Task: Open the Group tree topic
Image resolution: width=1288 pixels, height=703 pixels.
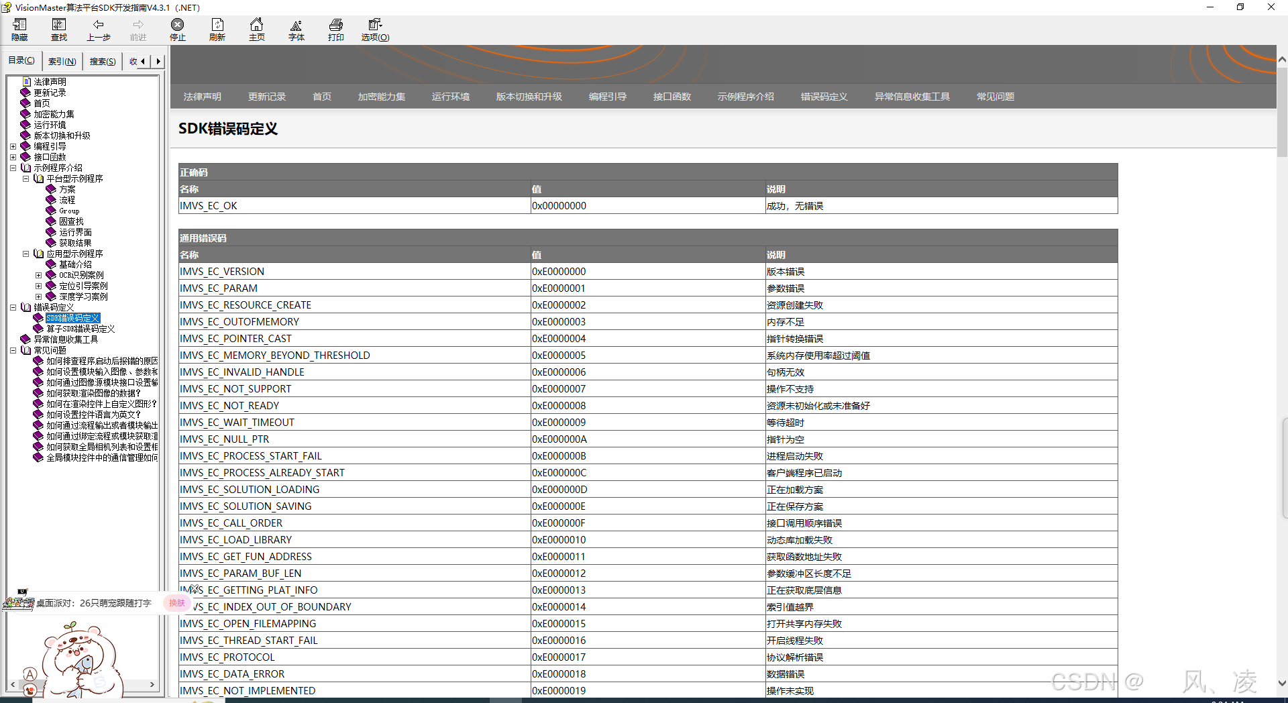Action: pos(69,211)
